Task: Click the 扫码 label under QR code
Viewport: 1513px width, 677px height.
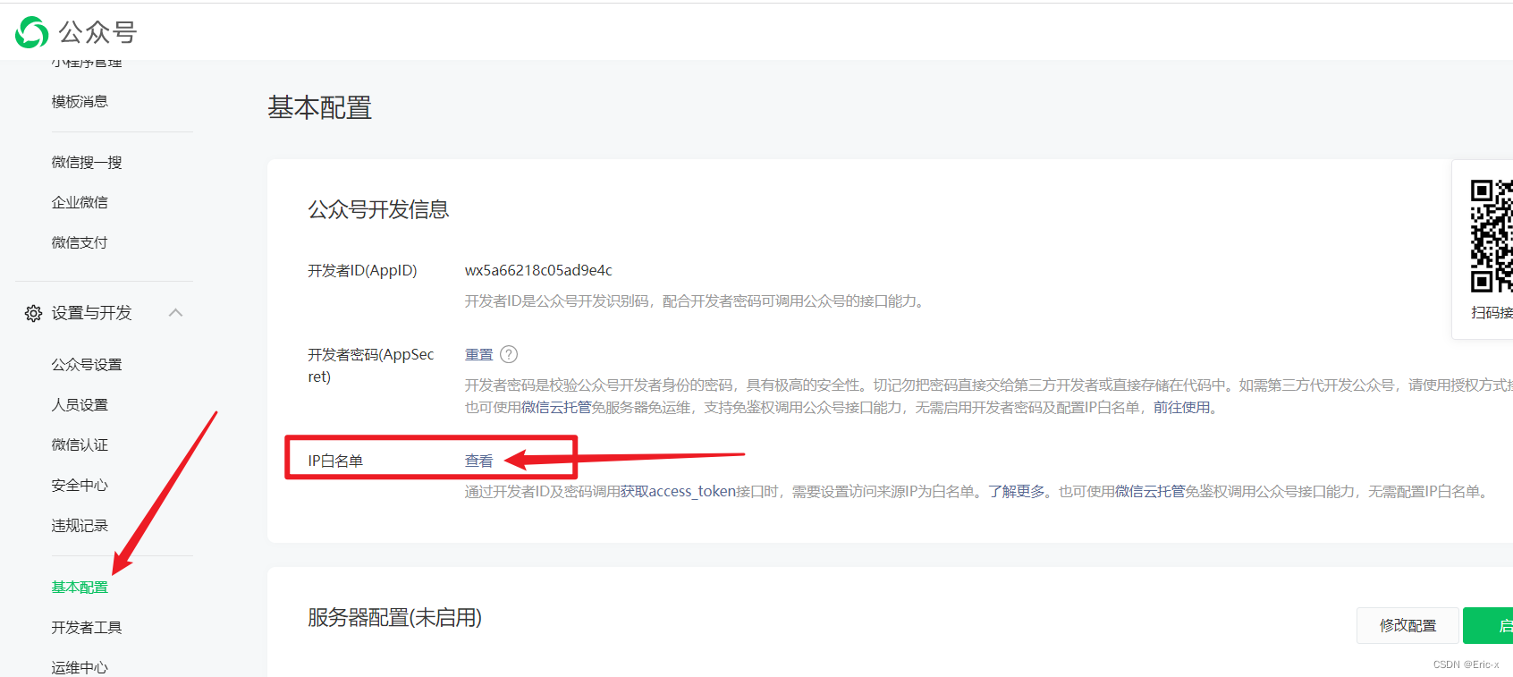Action: [x=1492, y=313]
